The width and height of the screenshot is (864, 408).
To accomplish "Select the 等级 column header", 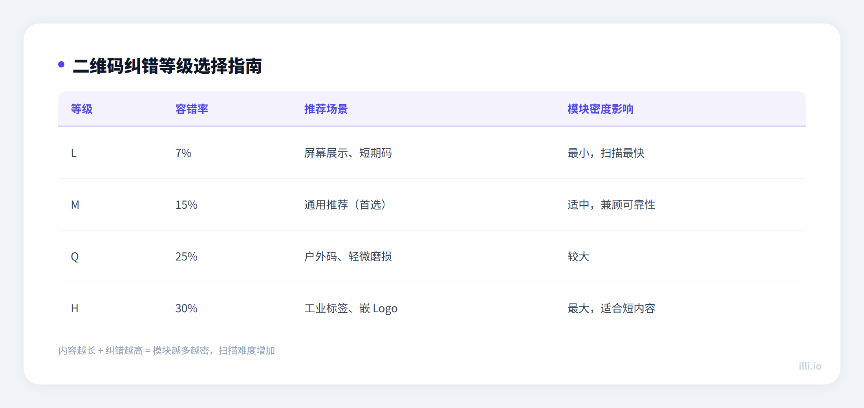I will 82,109.
